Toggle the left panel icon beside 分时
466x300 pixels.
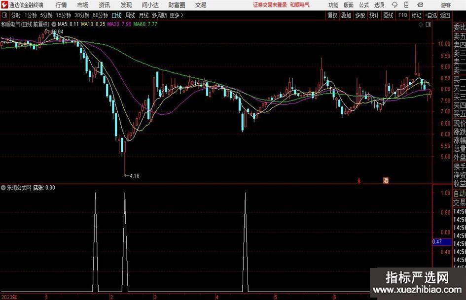[4, 15]
